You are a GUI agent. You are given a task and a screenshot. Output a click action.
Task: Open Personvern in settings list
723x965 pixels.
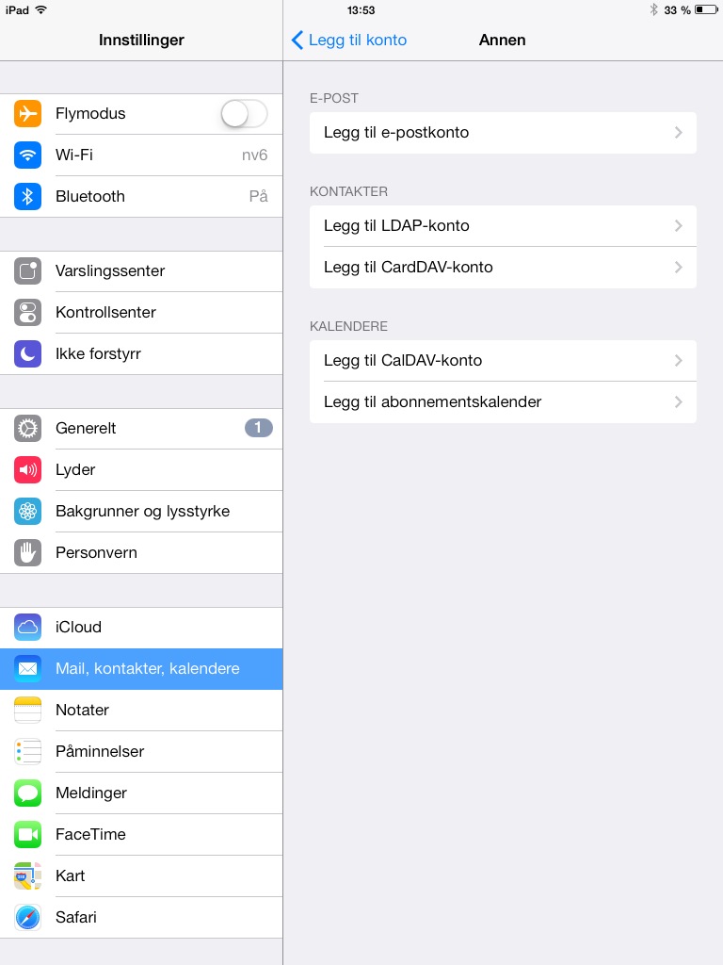141,552
